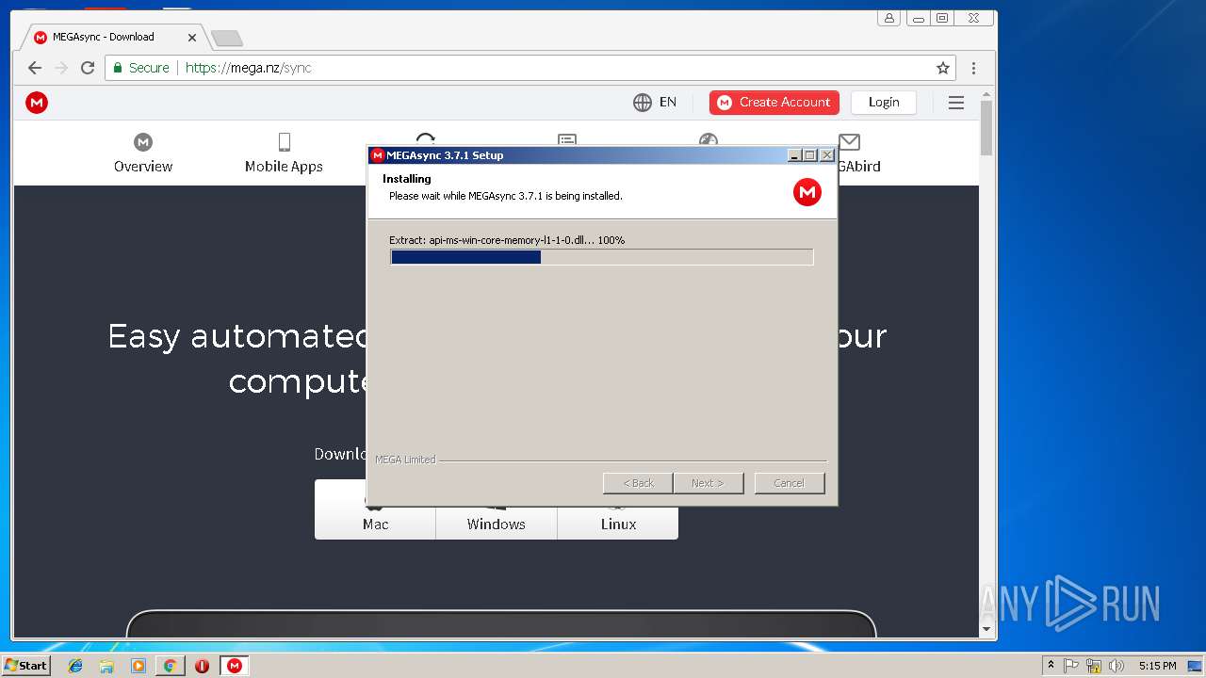Image resolution: width=1206 pixels, height=678 pixels.
Task: Reload the mega.nz page
Action: click(x=88, y=68)
